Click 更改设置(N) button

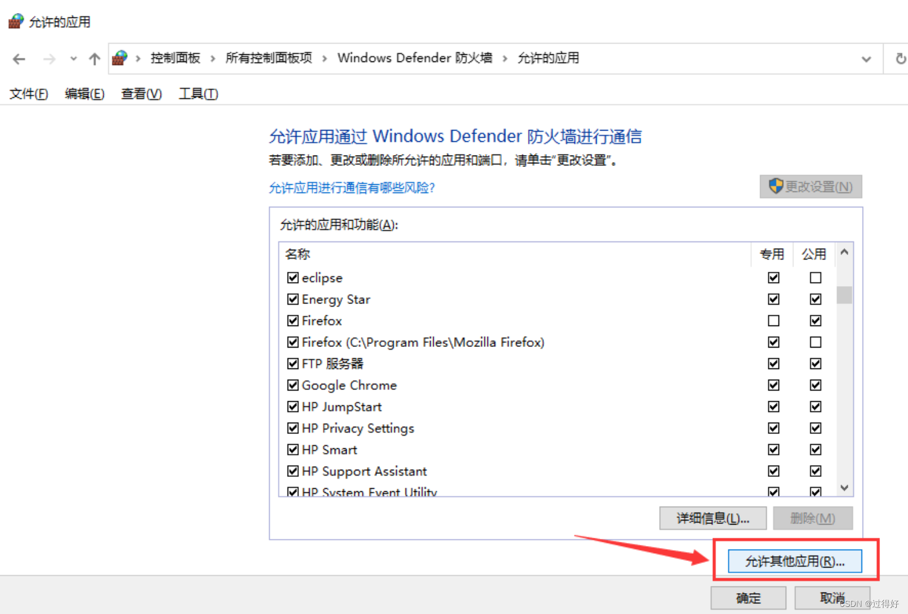tap(811, 187)
